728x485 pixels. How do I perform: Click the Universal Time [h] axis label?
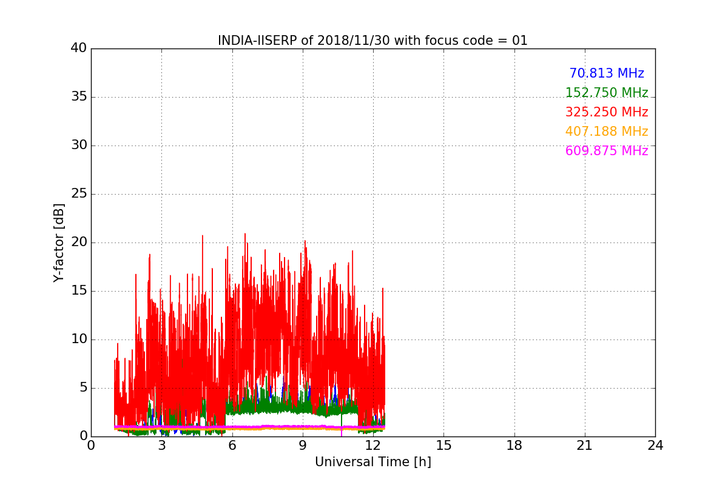click(373, 462)
